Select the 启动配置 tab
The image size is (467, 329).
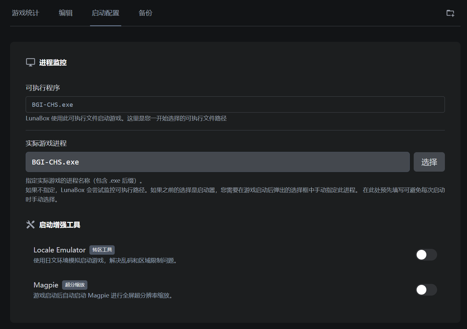(105, 13)
